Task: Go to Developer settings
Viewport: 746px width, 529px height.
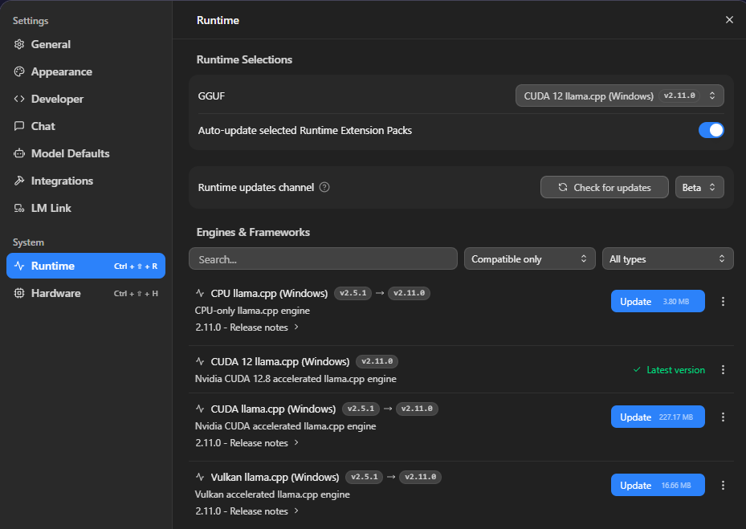Action: click(x=86, y=99)
